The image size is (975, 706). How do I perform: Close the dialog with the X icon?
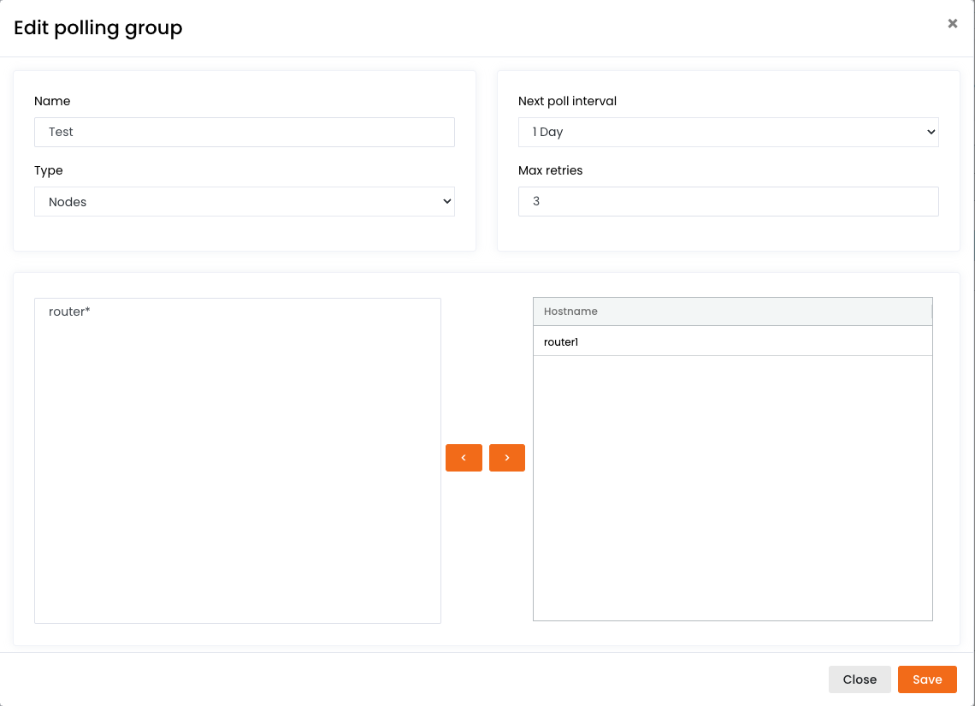pyautogui.click(x=952, y=24)
